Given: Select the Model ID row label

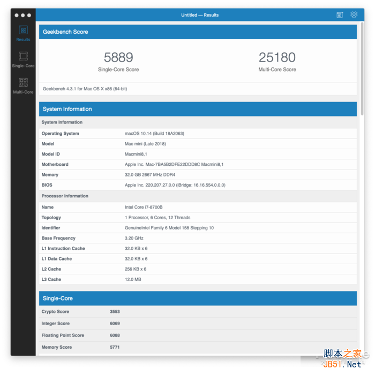Looking at the screenshot, I should pyautogui.click(x=51, y=154).
